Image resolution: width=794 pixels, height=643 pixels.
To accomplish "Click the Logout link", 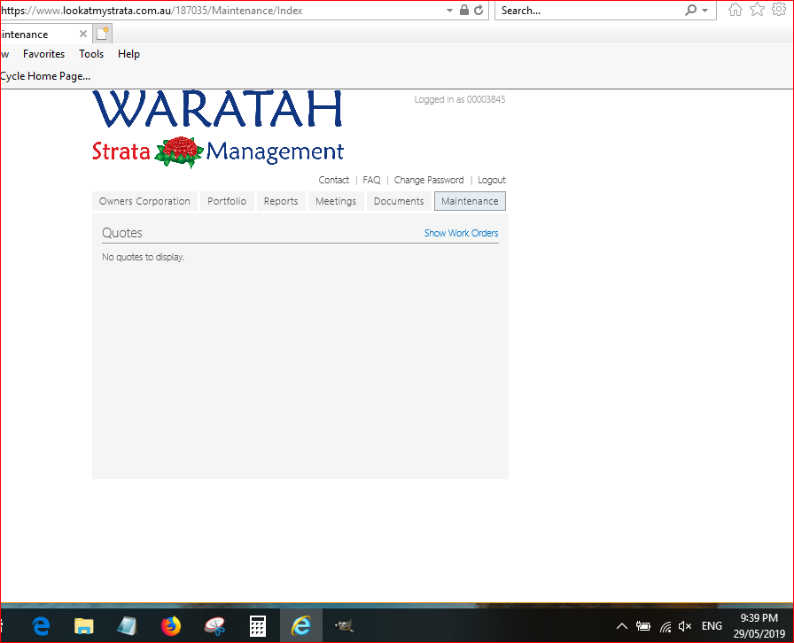I will (492, 180).
